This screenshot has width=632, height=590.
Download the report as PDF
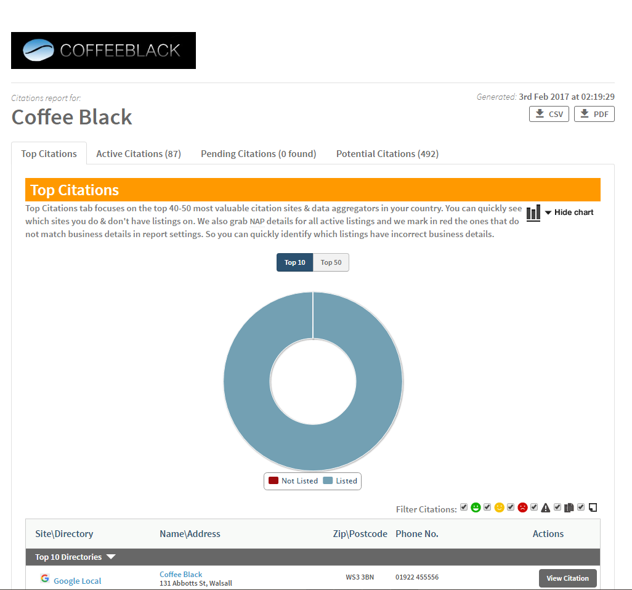point(594,114)
